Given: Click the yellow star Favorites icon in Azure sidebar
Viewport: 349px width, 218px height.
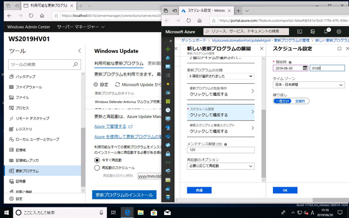Looking at the screenshot, I should (168, 84).
